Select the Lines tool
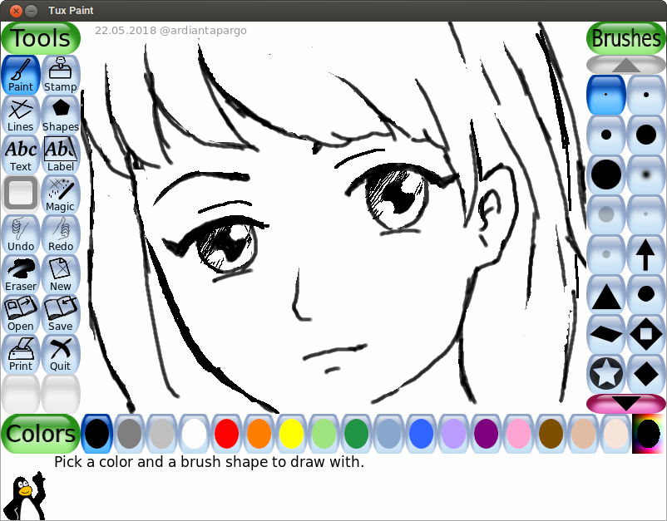Image resolution: width=667 pixels, height=521 pixels. (21, 114)
